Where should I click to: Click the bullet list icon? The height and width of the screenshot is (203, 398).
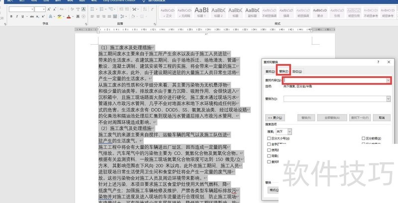[93, 9]
